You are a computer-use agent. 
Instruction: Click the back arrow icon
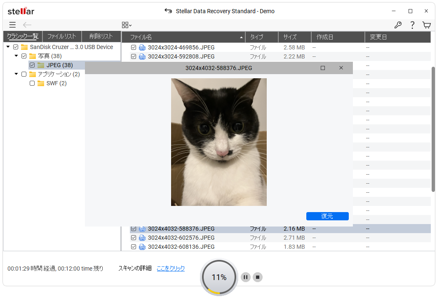click(27, 25)
